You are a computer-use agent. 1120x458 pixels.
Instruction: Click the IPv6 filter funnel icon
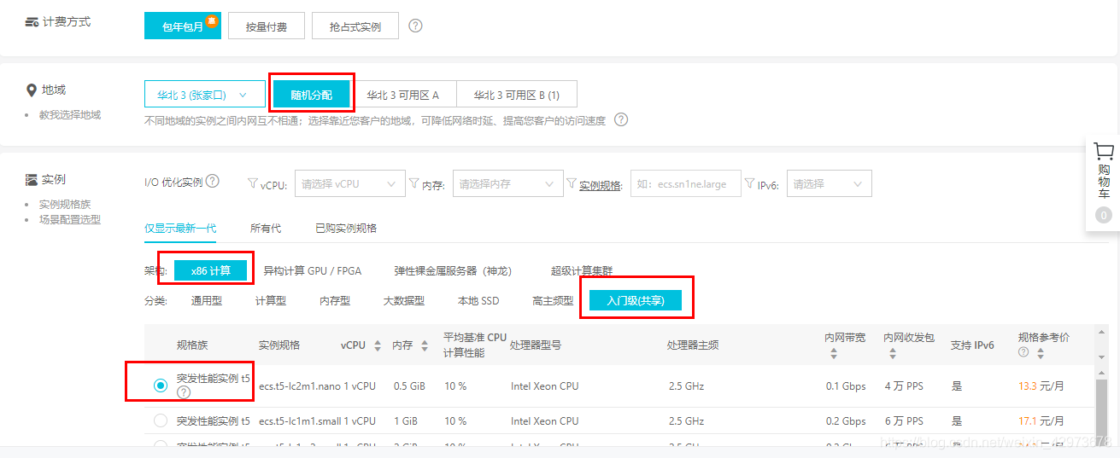click(x=750, y=183)
